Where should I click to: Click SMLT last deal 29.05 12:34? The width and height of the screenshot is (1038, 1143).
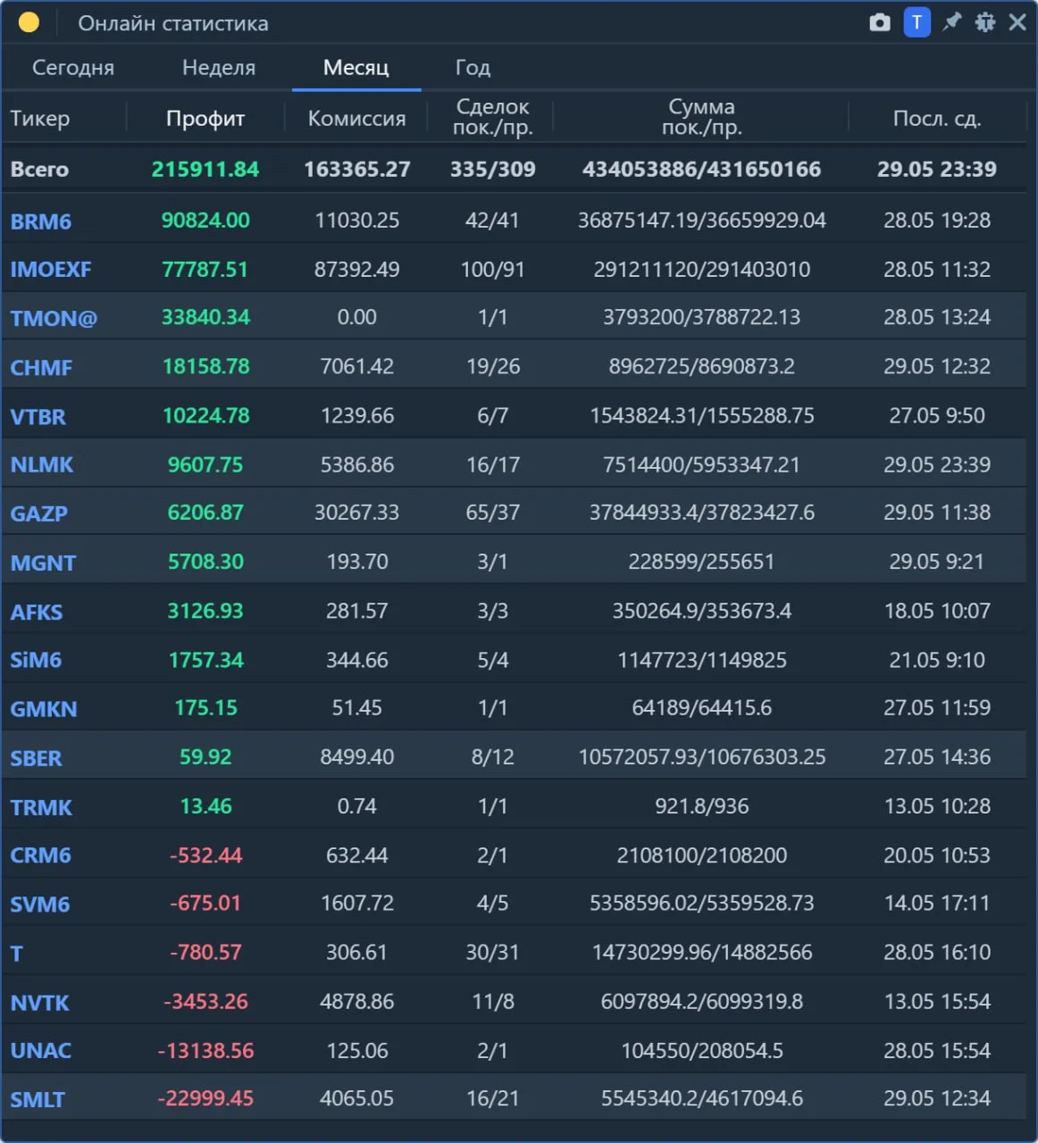tap(937, 1099)
